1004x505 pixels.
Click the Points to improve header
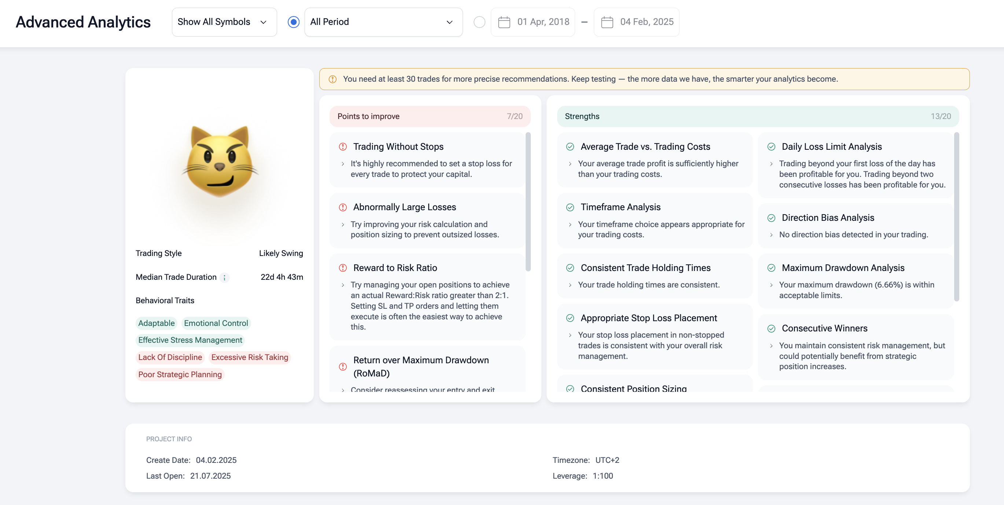click(430, 116)
